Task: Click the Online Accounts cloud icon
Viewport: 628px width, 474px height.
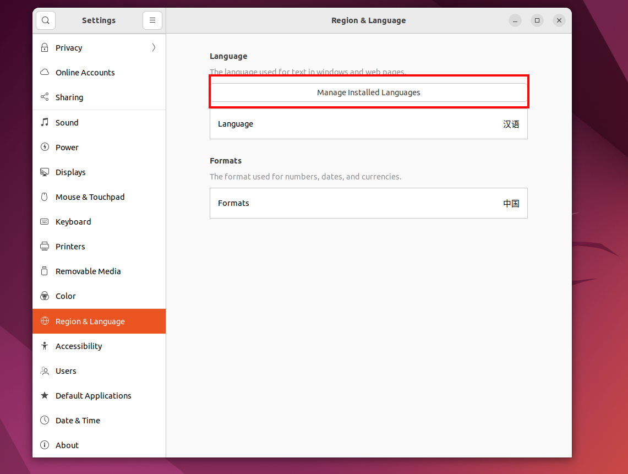Action: pyautogui.click(x=45, y=73)
